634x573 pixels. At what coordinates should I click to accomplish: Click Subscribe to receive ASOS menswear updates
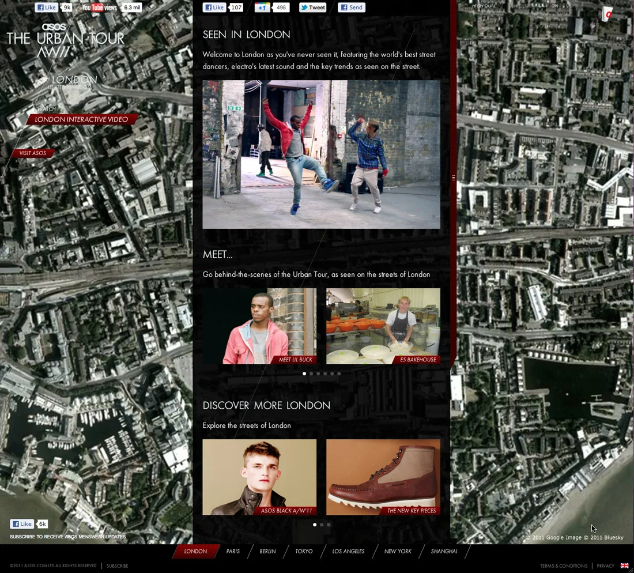68,537
